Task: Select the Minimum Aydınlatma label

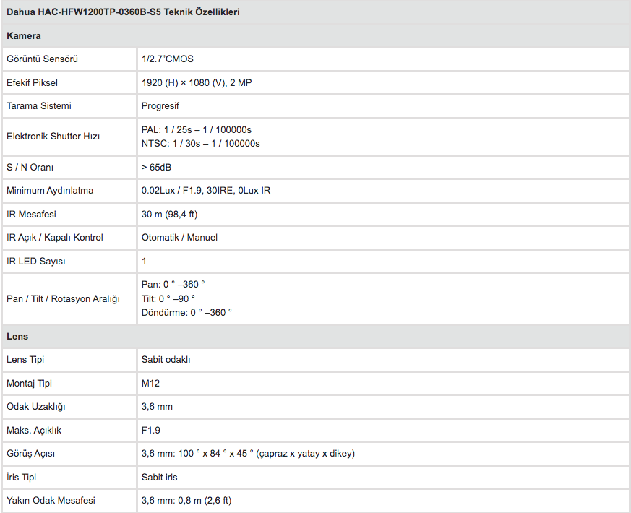Action: coord(50,191)
